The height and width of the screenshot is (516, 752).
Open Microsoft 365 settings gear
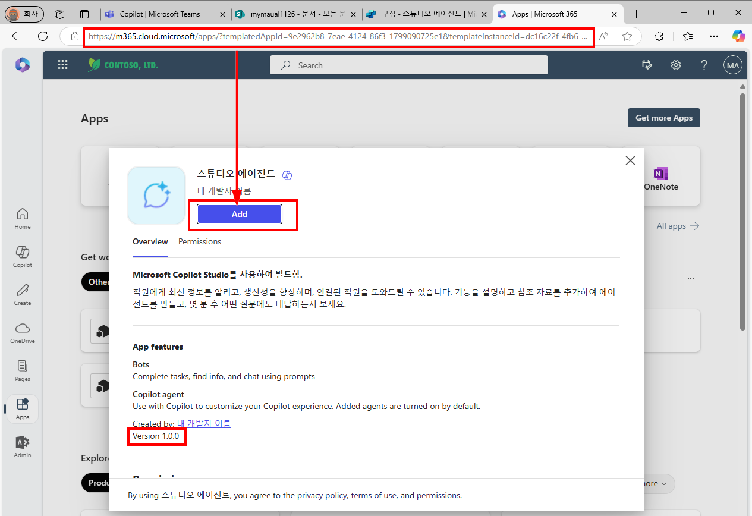[676, 65]
